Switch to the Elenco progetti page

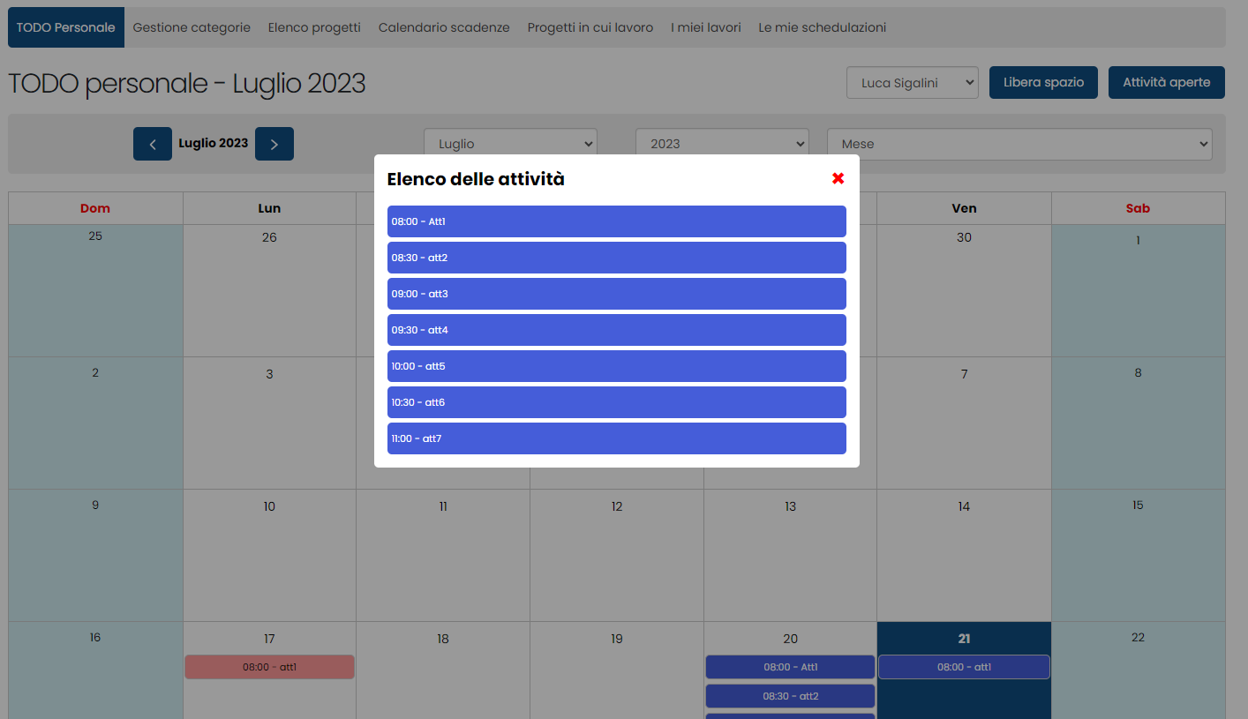314,27
